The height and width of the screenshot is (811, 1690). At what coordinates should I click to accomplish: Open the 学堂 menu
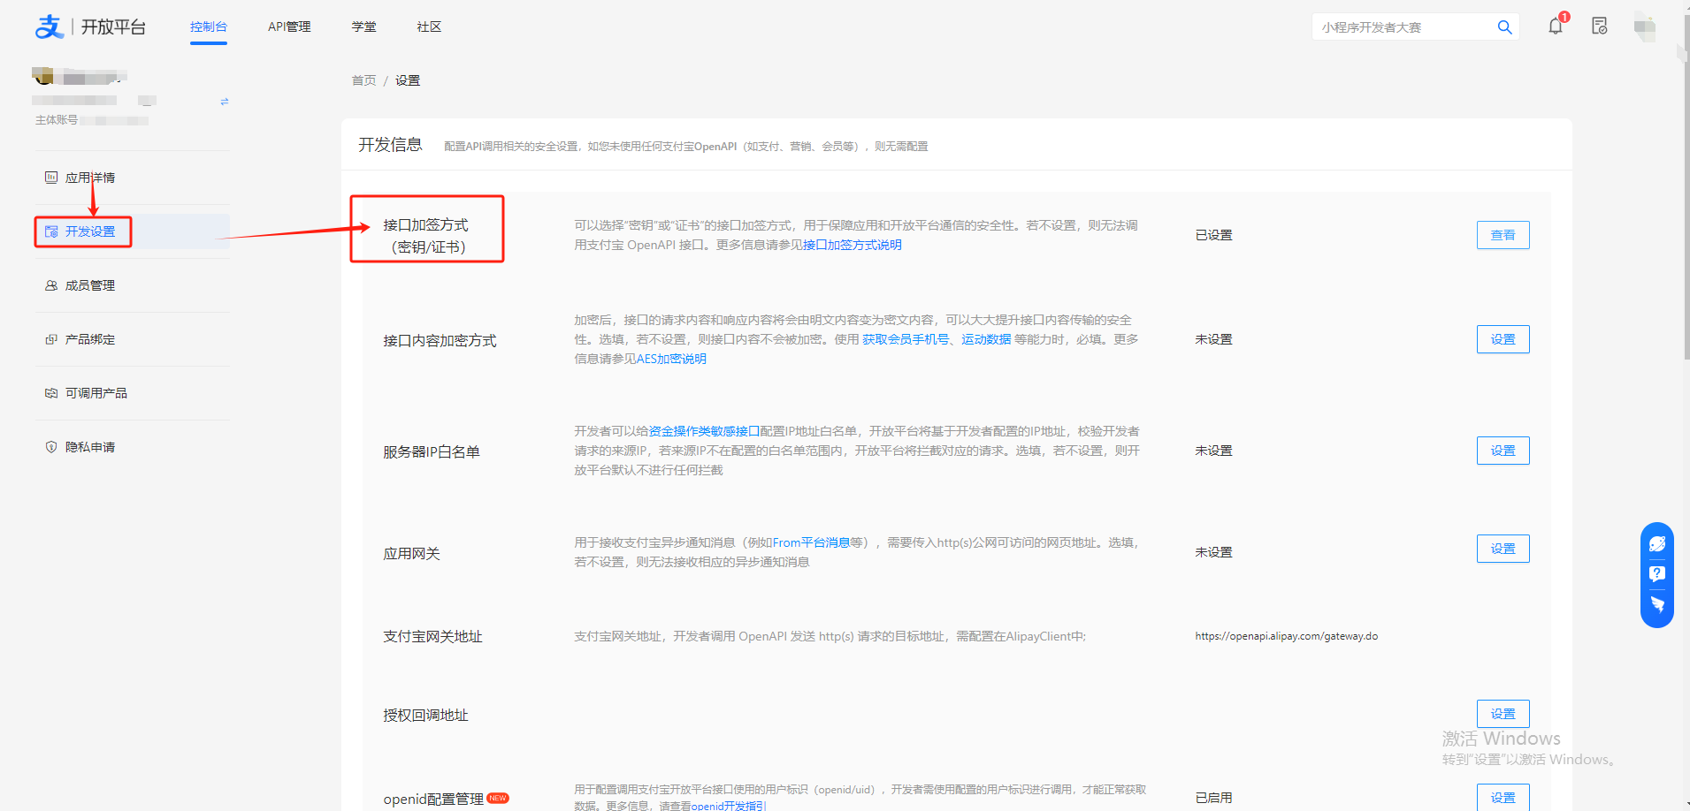363,27
